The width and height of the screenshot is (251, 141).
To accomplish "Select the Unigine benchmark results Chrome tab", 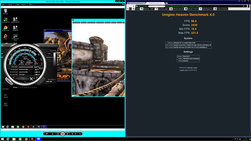I will coord(155,3).
